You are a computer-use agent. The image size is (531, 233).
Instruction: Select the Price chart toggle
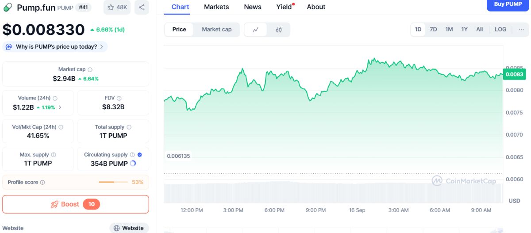coord(179,30)
